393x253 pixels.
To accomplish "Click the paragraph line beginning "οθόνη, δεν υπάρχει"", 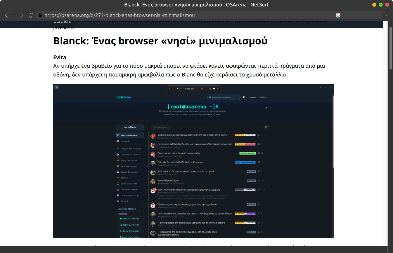I will (x=171, y=74).
